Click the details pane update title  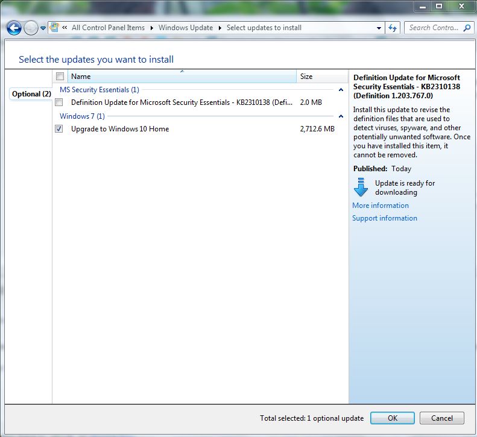[x=406, y=87]
